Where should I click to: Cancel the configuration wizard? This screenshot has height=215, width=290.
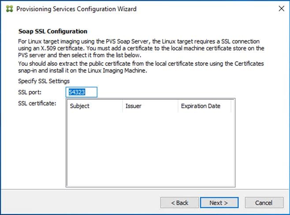pos(264,203)
